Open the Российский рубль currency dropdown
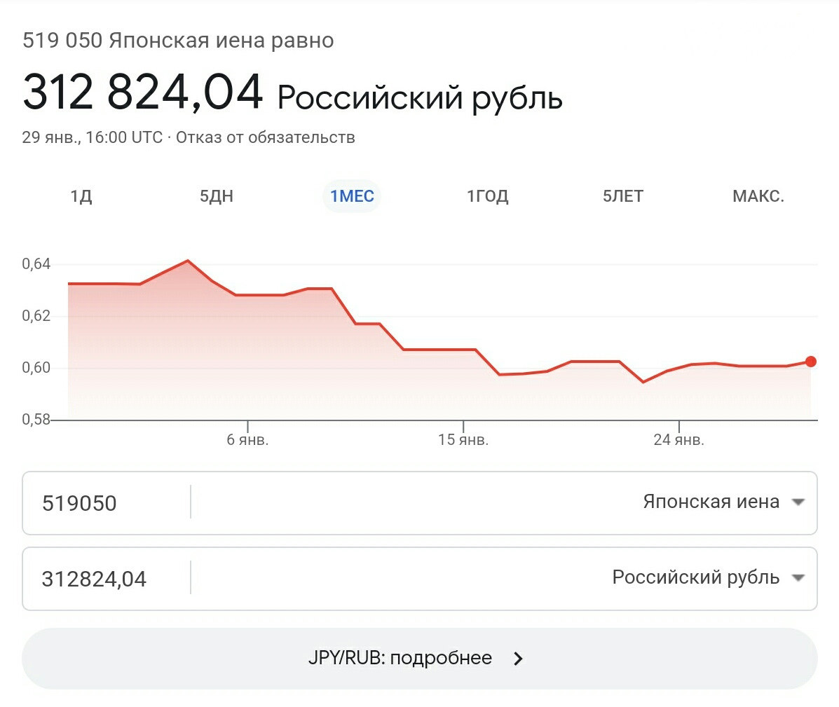 (x=695, y=578)
